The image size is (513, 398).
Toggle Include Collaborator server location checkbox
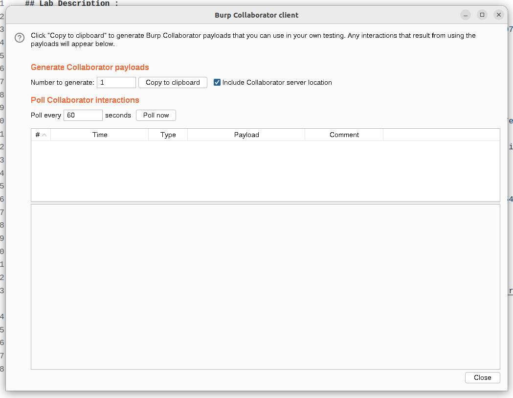coord(217,83)
